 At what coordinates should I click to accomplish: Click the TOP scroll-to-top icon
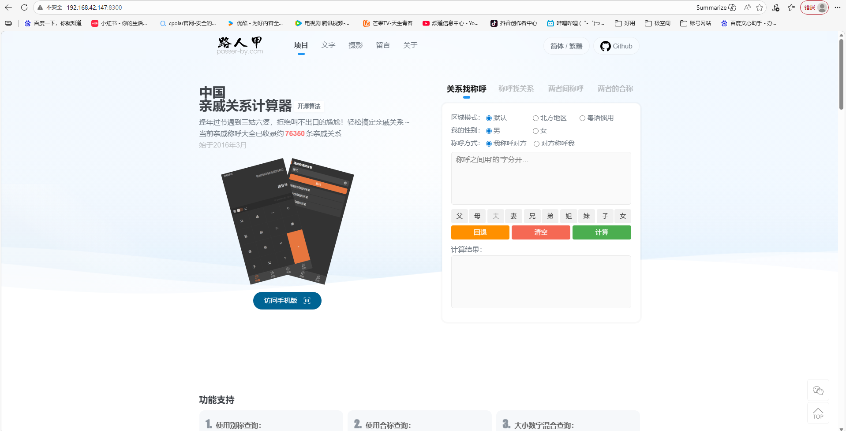[818, 413]
